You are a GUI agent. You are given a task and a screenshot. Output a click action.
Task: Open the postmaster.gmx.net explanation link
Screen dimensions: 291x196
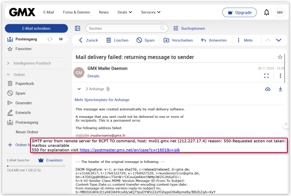coord(130,150)
